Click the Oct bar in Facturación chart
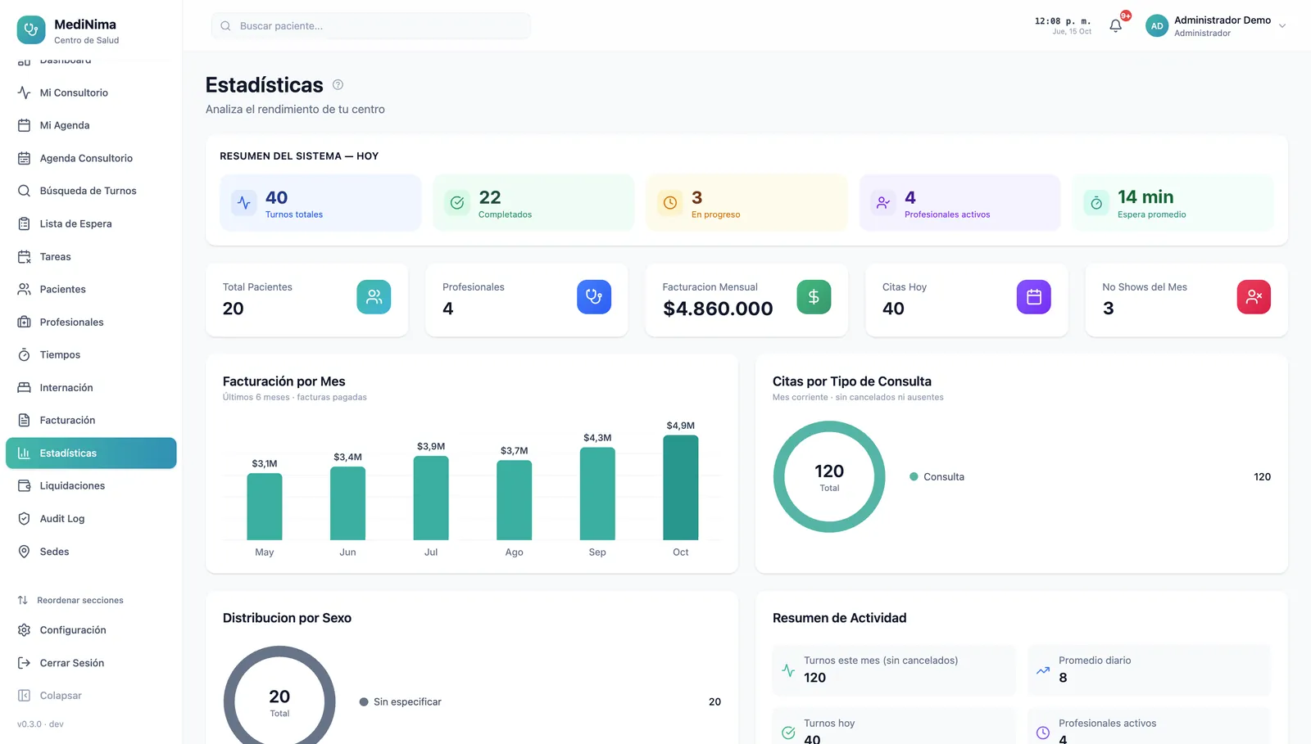 click(x=681, y=488)
